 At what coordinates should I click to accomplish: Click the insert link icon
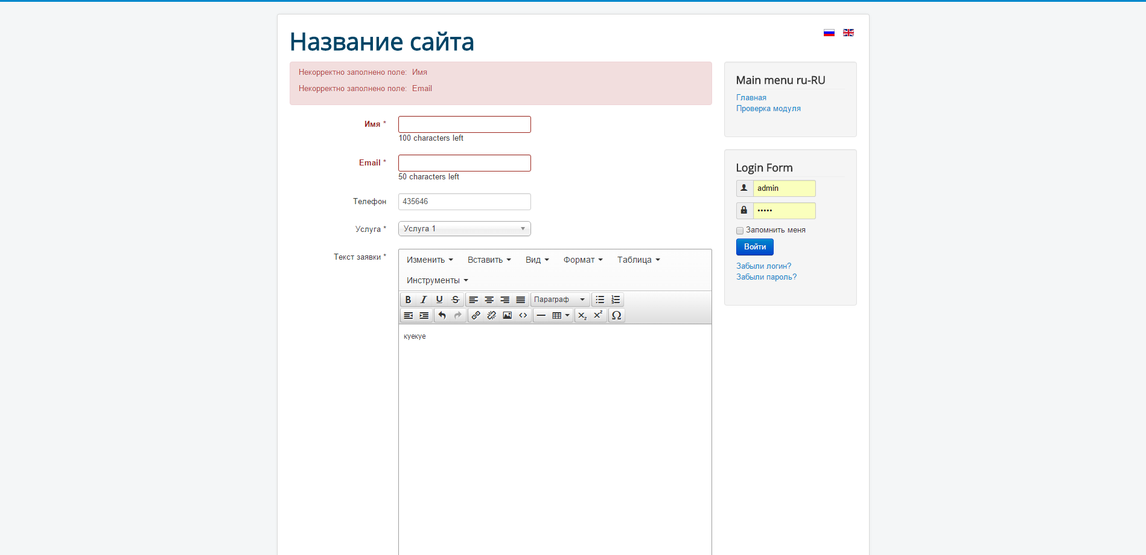point(476,315)
